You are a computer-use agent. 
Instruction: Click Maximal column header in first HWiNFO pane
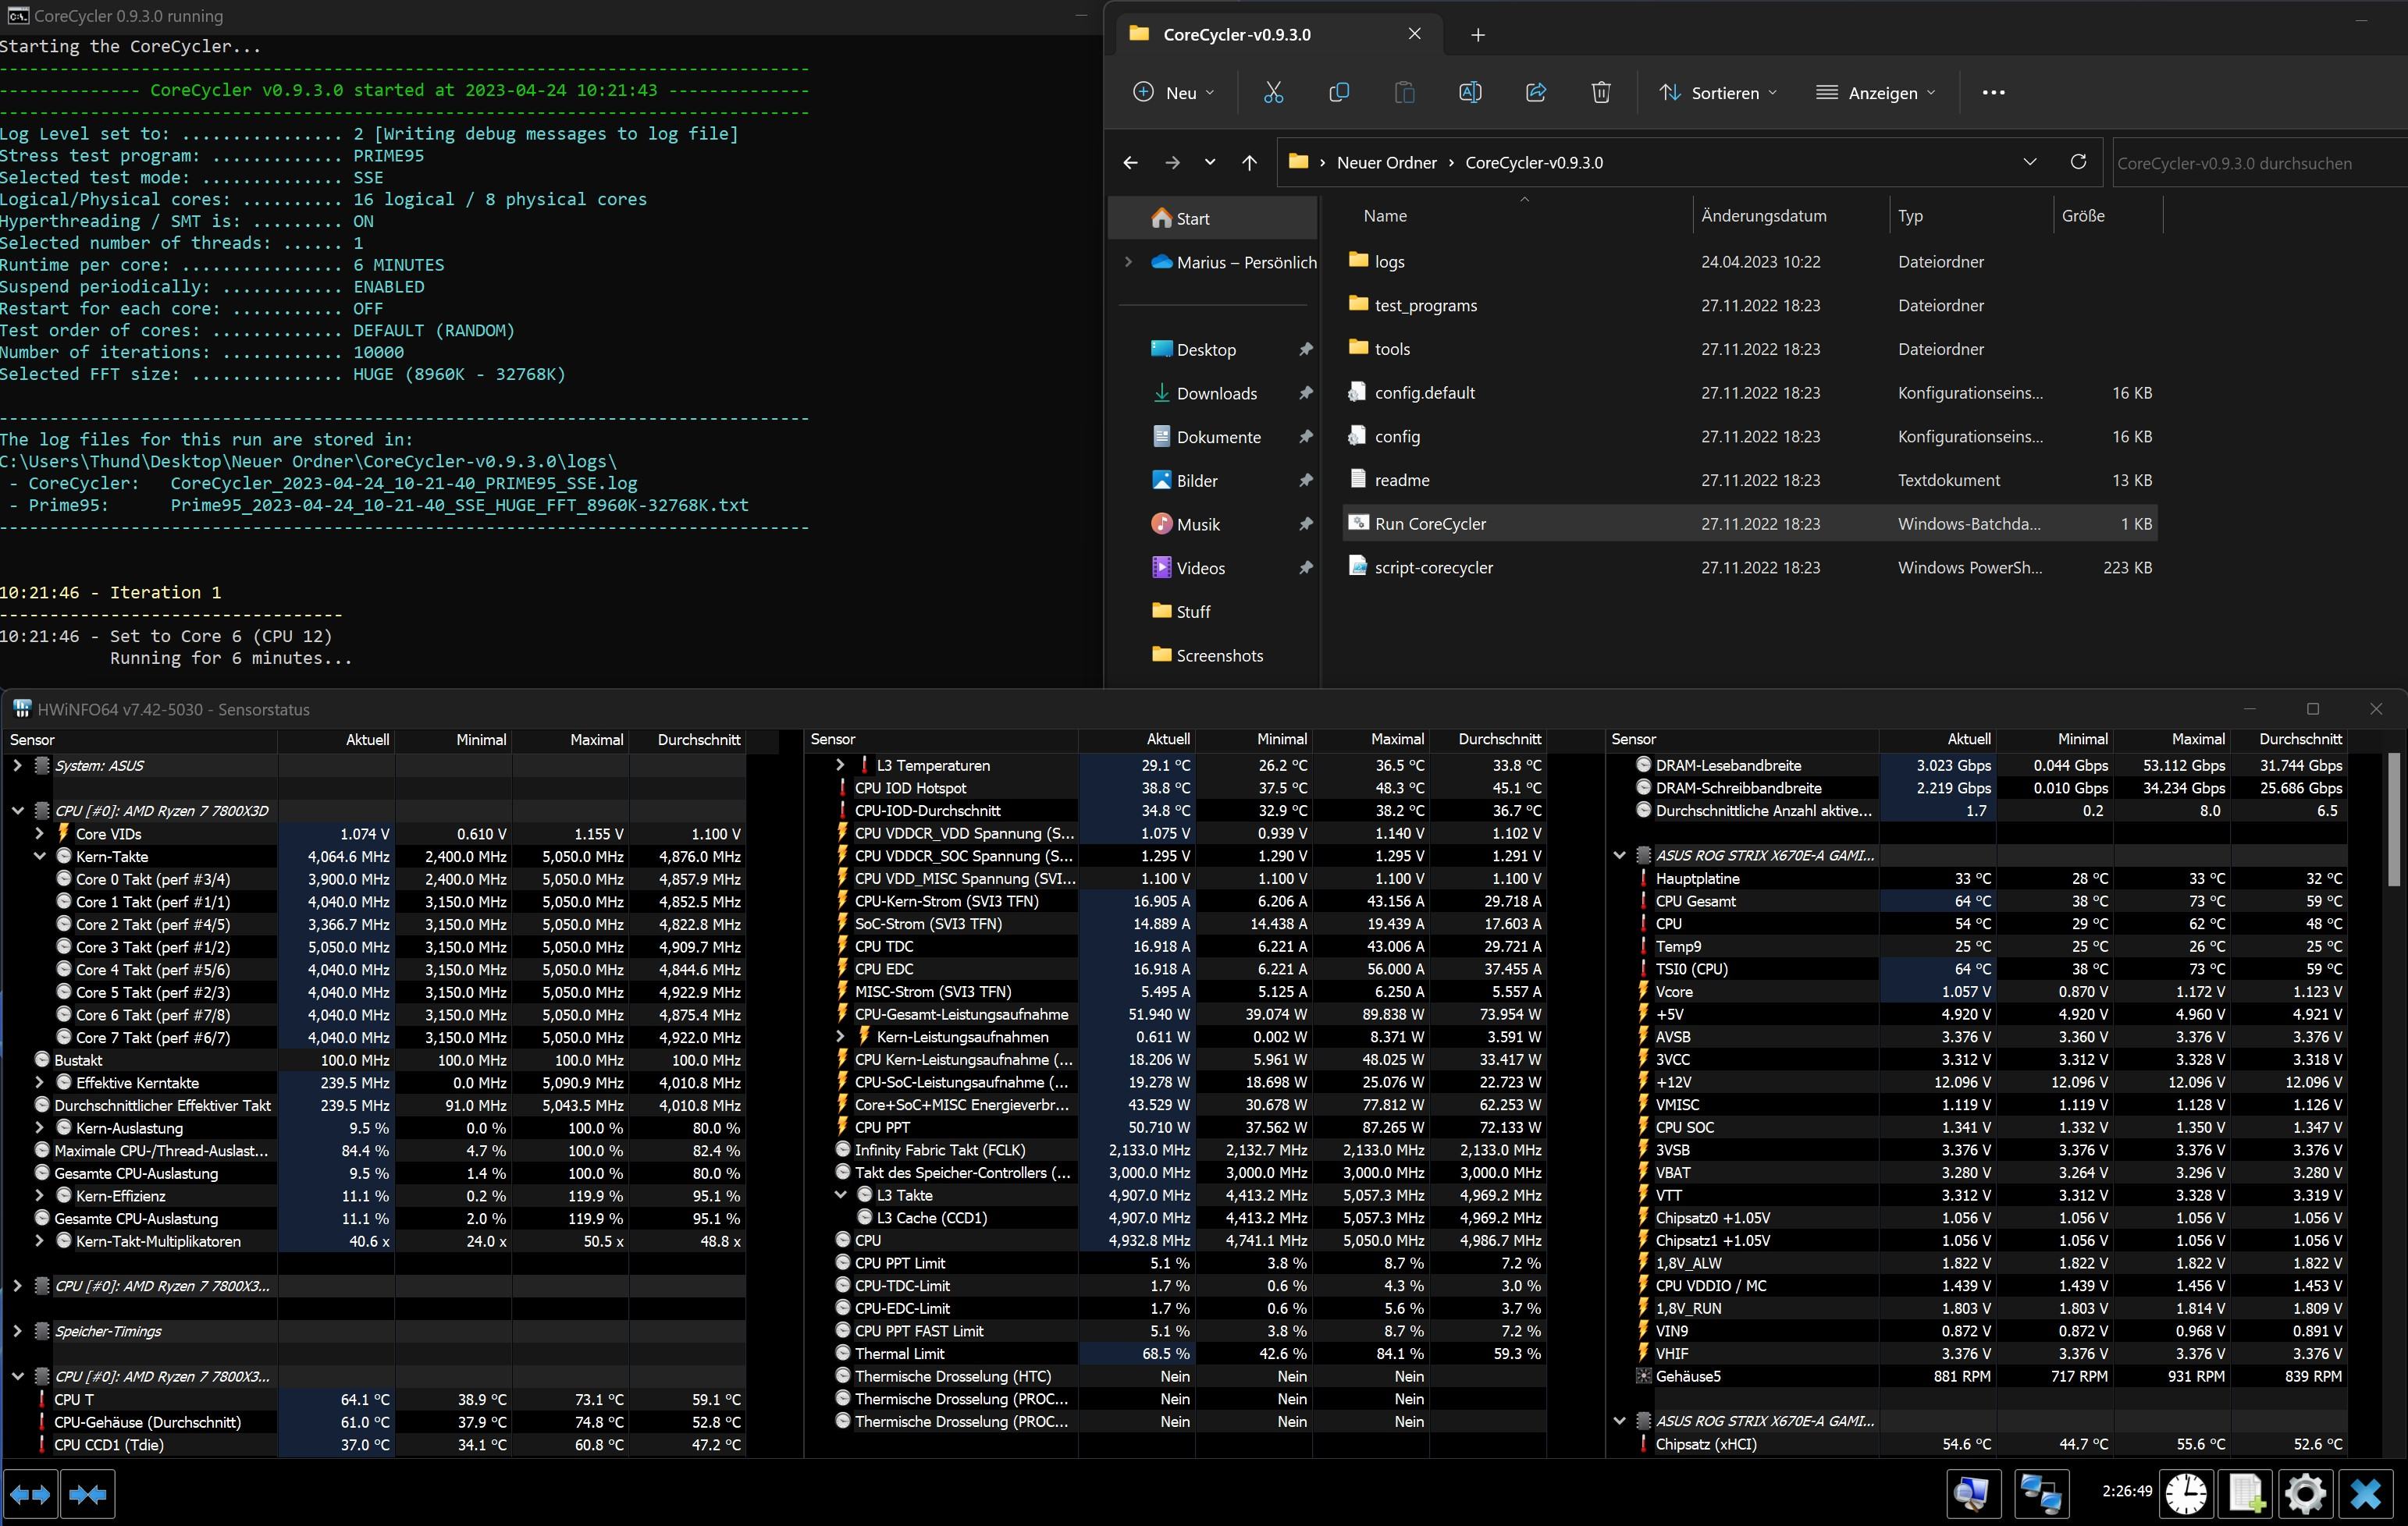570,740
